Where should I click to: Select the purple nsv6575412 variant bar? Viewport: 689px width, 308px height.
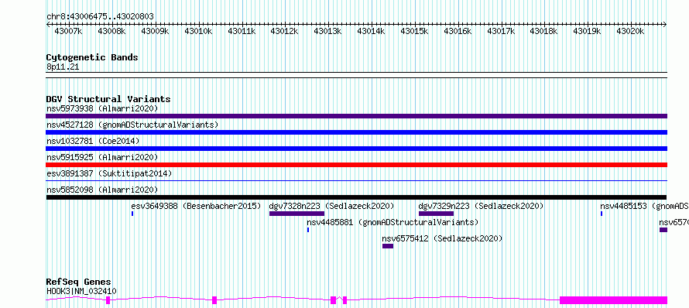(388, 246)
